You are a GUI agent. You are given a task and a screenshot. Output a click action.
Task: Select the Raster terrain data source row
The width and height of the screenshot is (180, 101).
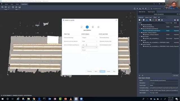tap(159, 42)
